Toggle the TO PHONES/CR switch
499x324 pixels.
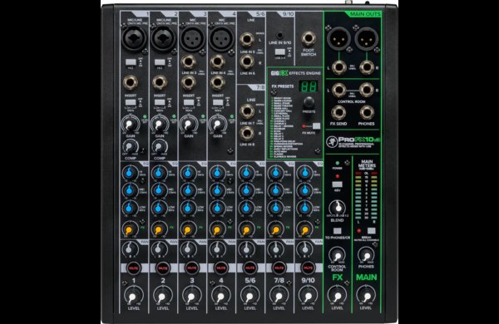coord(337,231)
